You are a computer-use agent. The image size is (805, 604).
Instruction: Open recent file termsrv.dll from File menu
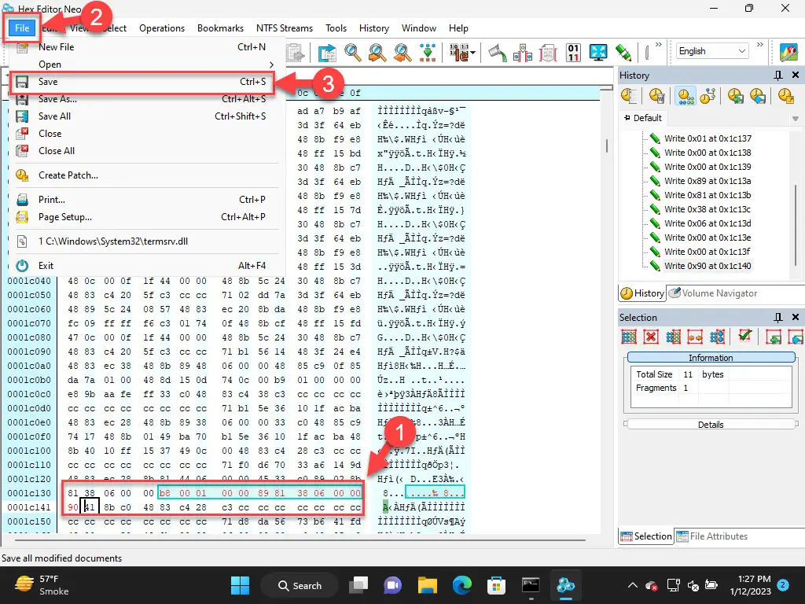(113, 241)
